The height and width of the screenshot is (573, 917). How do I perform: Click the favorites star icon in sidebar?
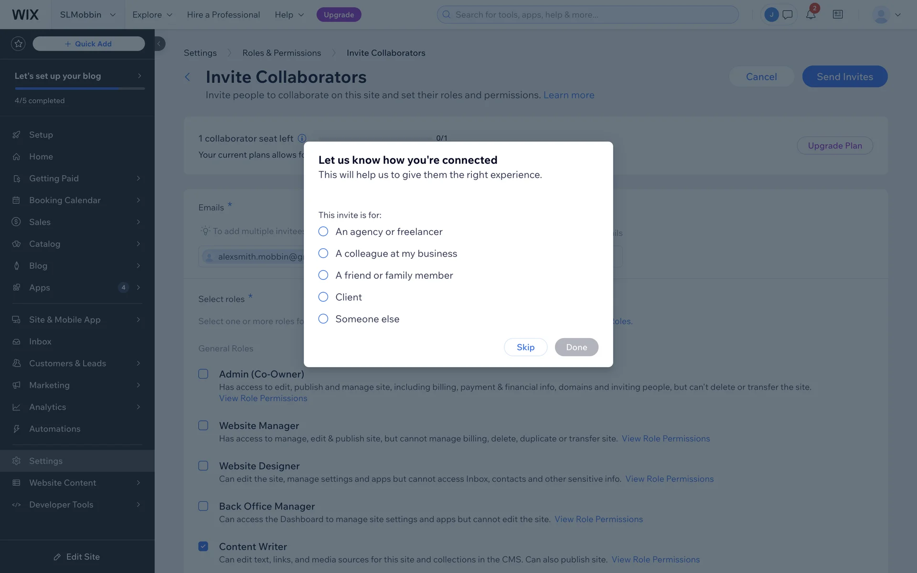(18, 44)
